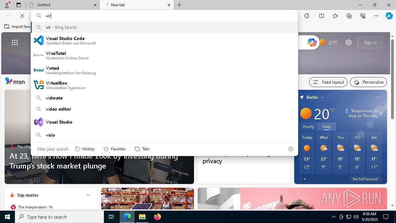
Task: Show hidden system tray icons
Action: pos(334,217)
